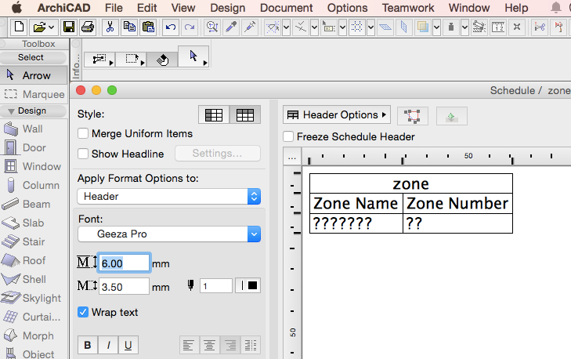This screenshot has width=571, height=359.
Task: Click the Cut scissors icon
Action: 110,27
